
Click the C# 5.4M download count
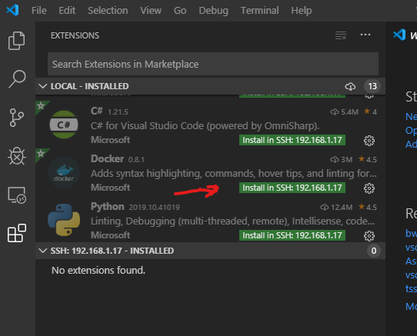(x=344, y=112)
